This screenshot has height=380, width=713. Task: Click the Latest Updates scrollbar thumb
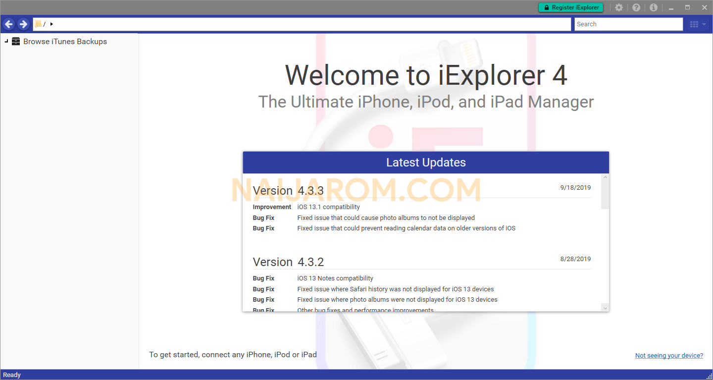[x=605, y=195]
